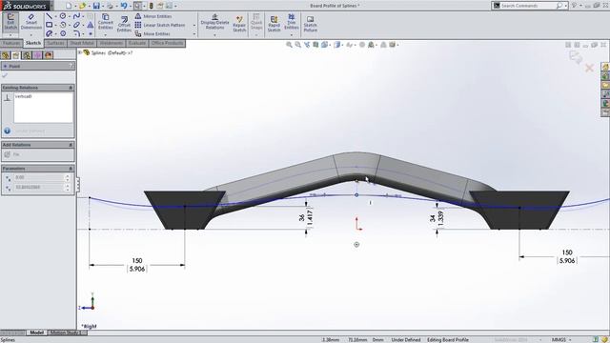Image resolution: width=610 pixels, height=343 pixels.
Task: Select the Point sketch tool in the ribbon
Action: tap(91, 34)
